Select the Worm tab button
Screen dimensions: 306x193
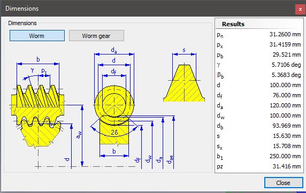(x=37, y=36)
